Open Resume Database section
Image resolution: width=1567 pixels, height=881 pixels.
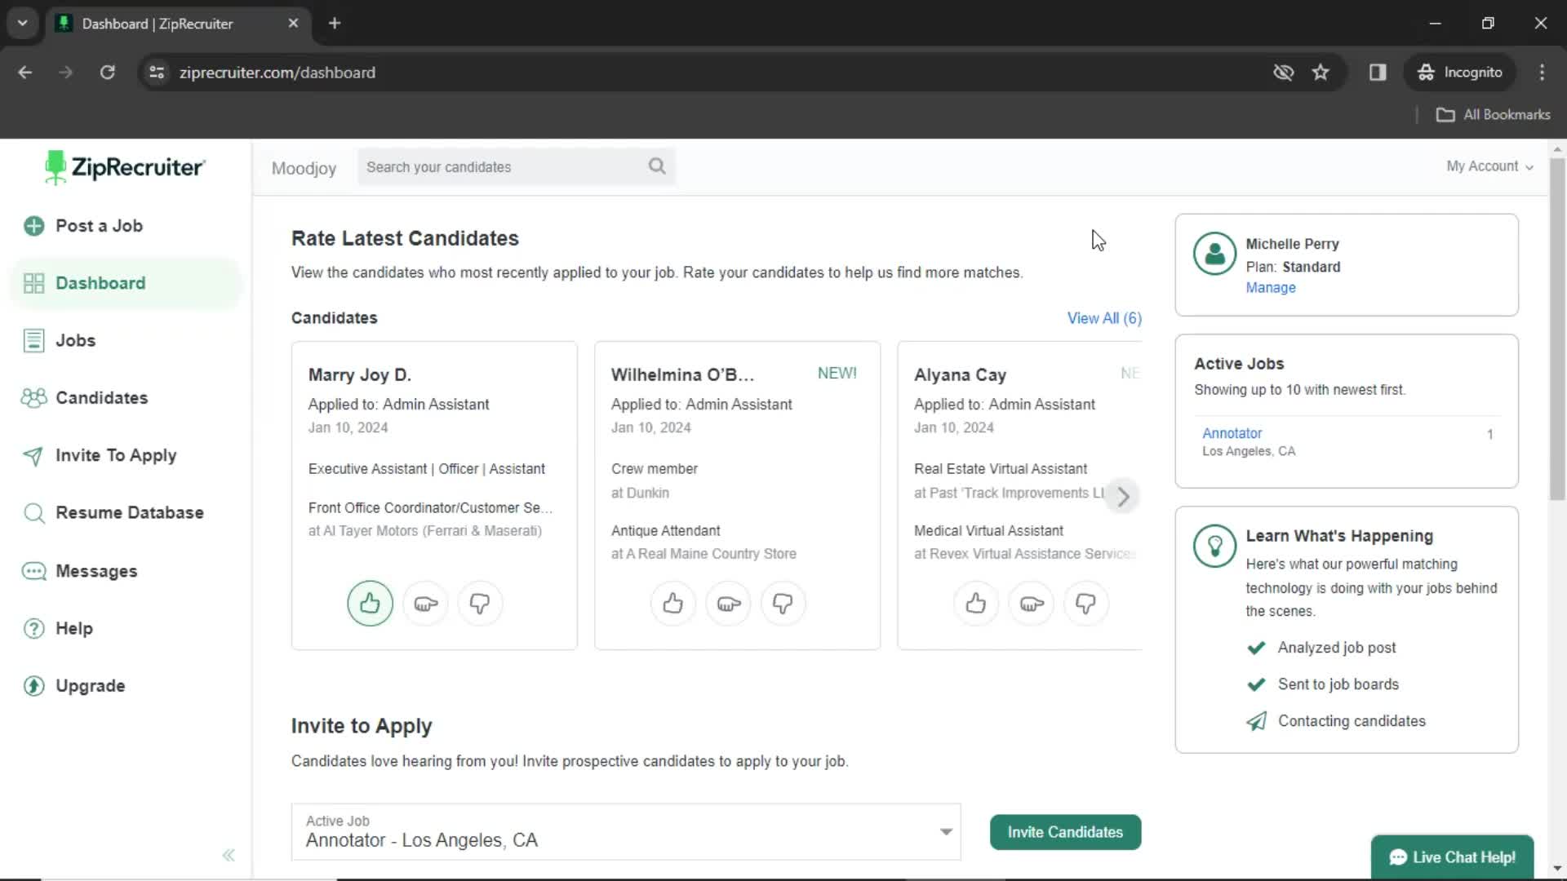click(x=129, y=512)
